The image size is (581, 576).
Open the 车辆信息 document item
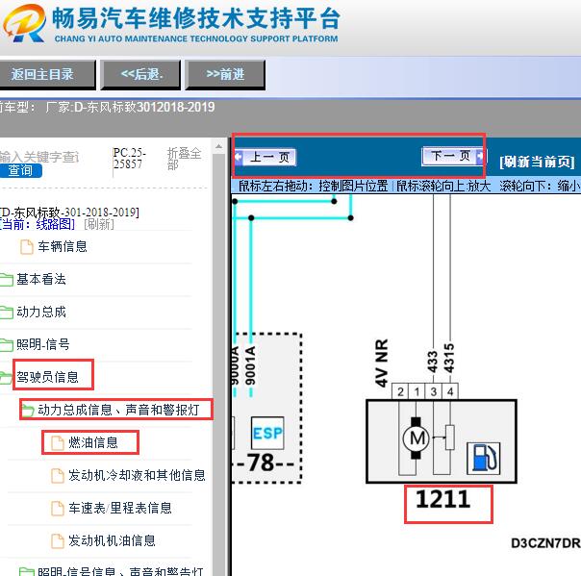coord(63,246)
